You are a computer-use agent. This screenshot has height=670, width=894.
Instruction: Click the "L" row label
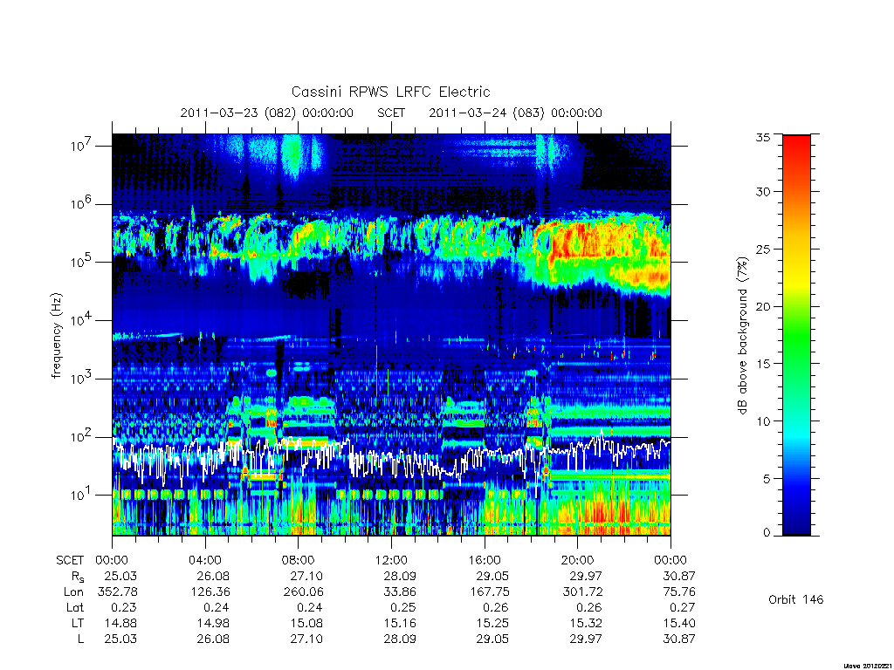point(80,639)
